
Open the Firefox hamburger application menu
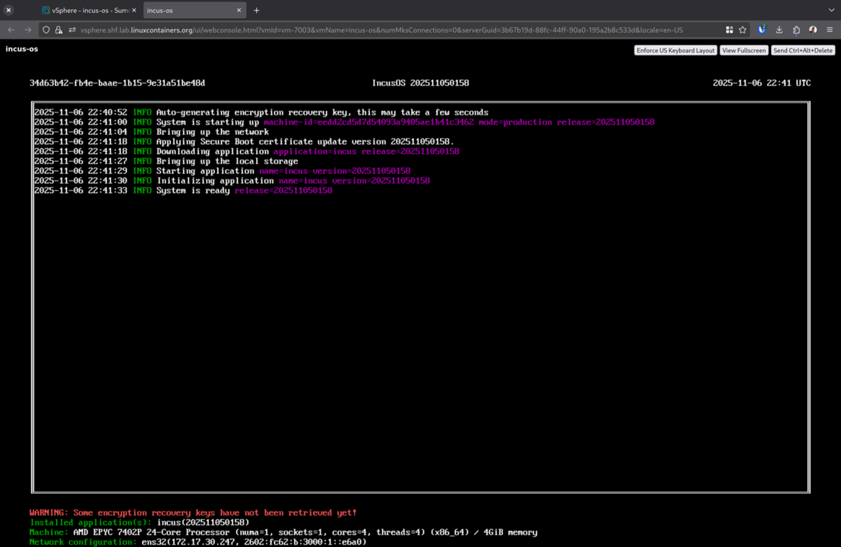pos(830,30)
